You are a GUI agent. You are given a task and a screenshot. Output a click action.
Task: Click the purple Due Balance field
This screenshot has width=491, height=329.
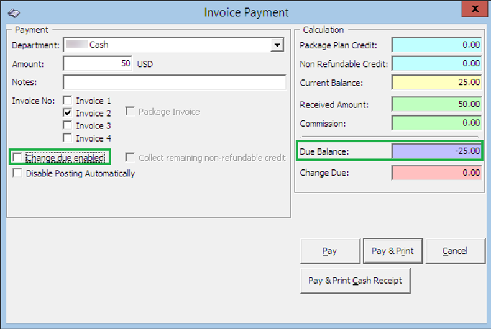pyautogui.click(x=436, y=151)
